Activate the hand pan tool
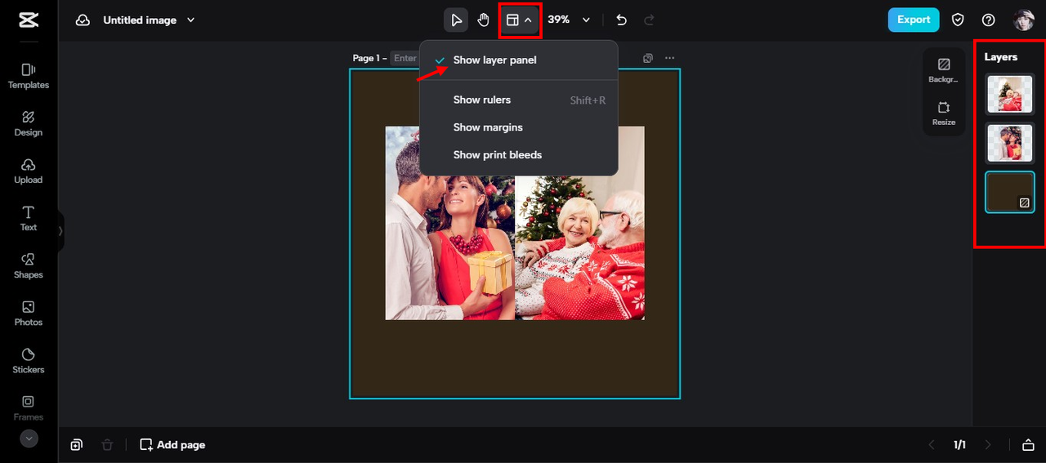Viewport: 1046px width, 463px height. (x=483, y=20)
